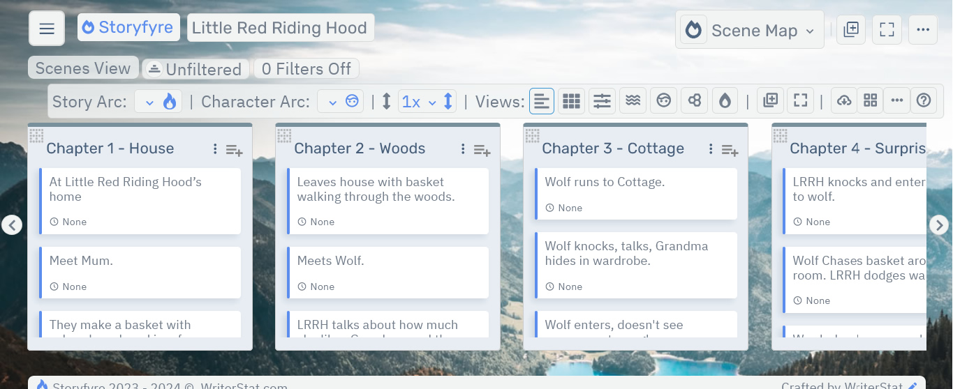The image size is (953, 389).
Task: Click the add item icon beside Scene Map
Action: click(x=851, y=30)
